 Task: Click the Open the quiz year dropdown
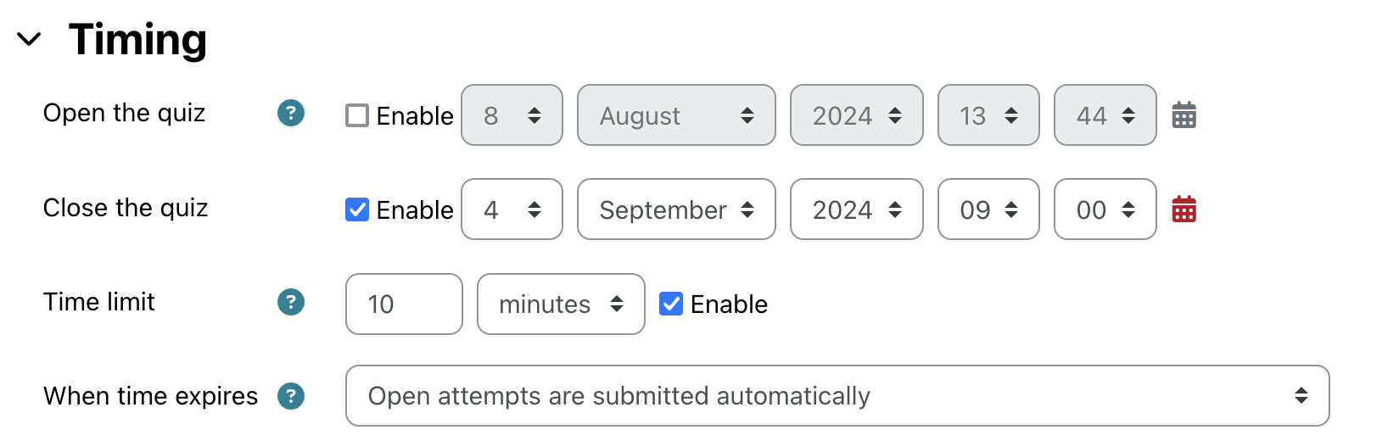(856, 115)
